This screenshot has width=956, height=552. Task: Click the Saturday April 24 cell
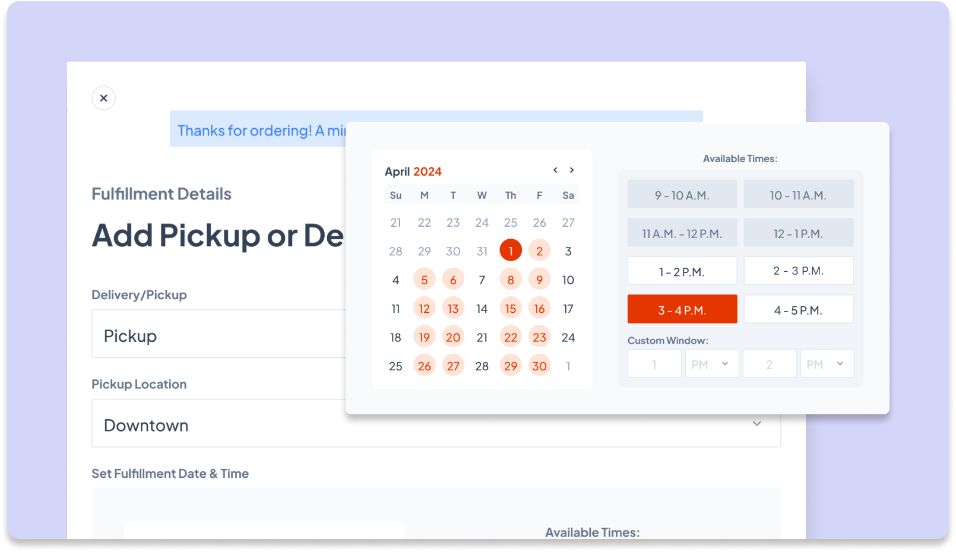point(568,337)
